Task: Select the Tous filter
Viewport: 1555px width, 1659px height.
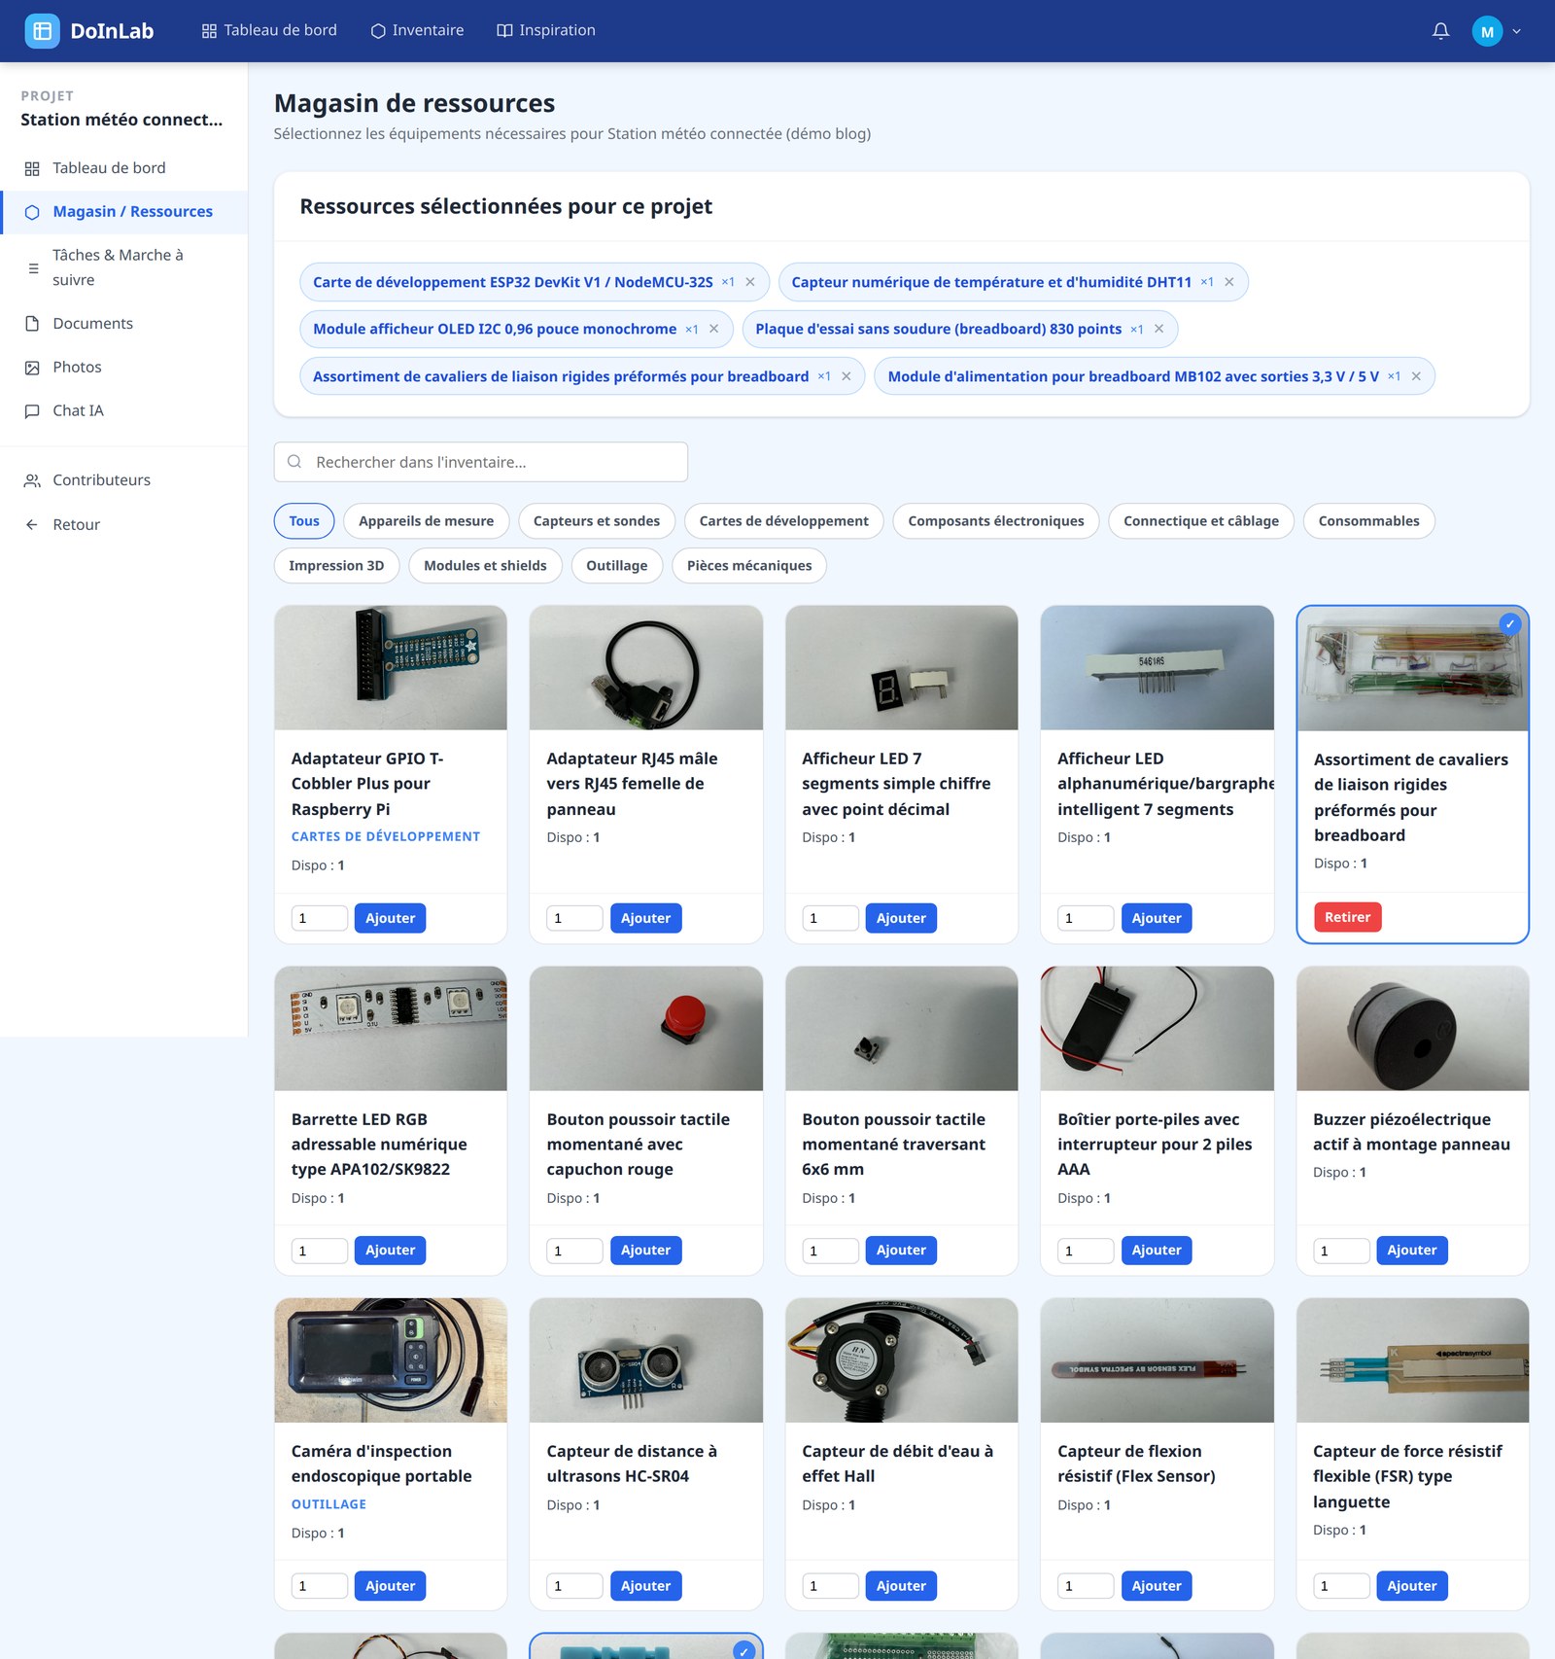Action: (304, 521)
